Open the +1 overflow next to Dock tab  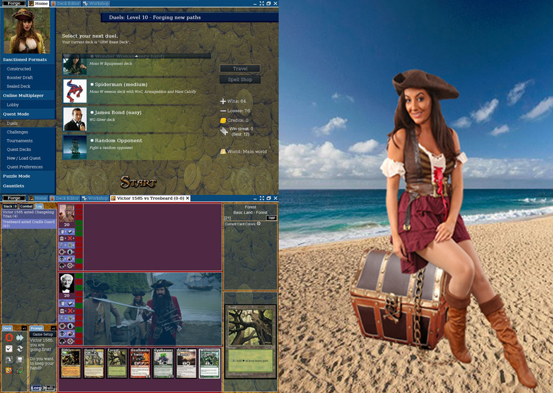(24, 328)
